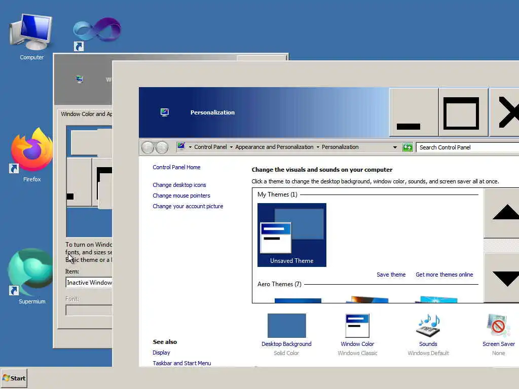Expand dropdown arrow after Control Panel breadcrumb
519x389 pixels.
pyautogui.click(x=231, y=147)
